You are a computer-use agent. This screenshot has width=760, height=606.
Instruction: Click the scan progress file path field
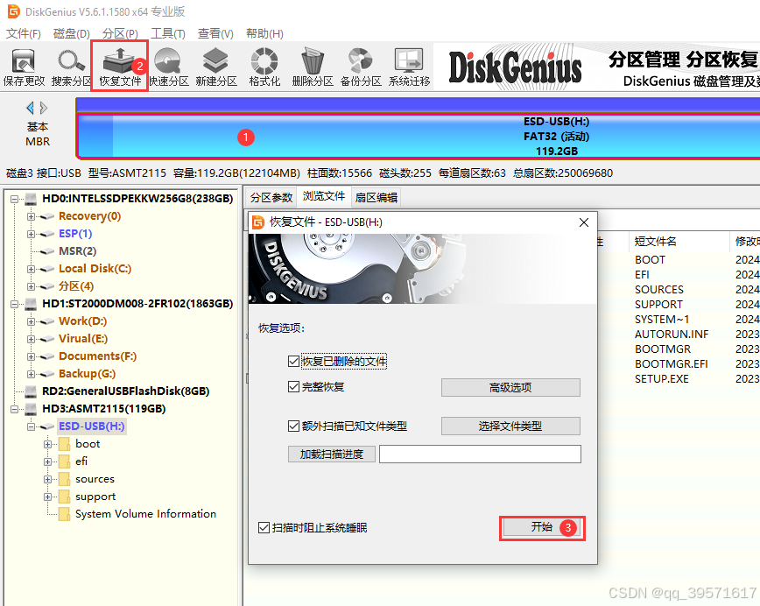480,454
